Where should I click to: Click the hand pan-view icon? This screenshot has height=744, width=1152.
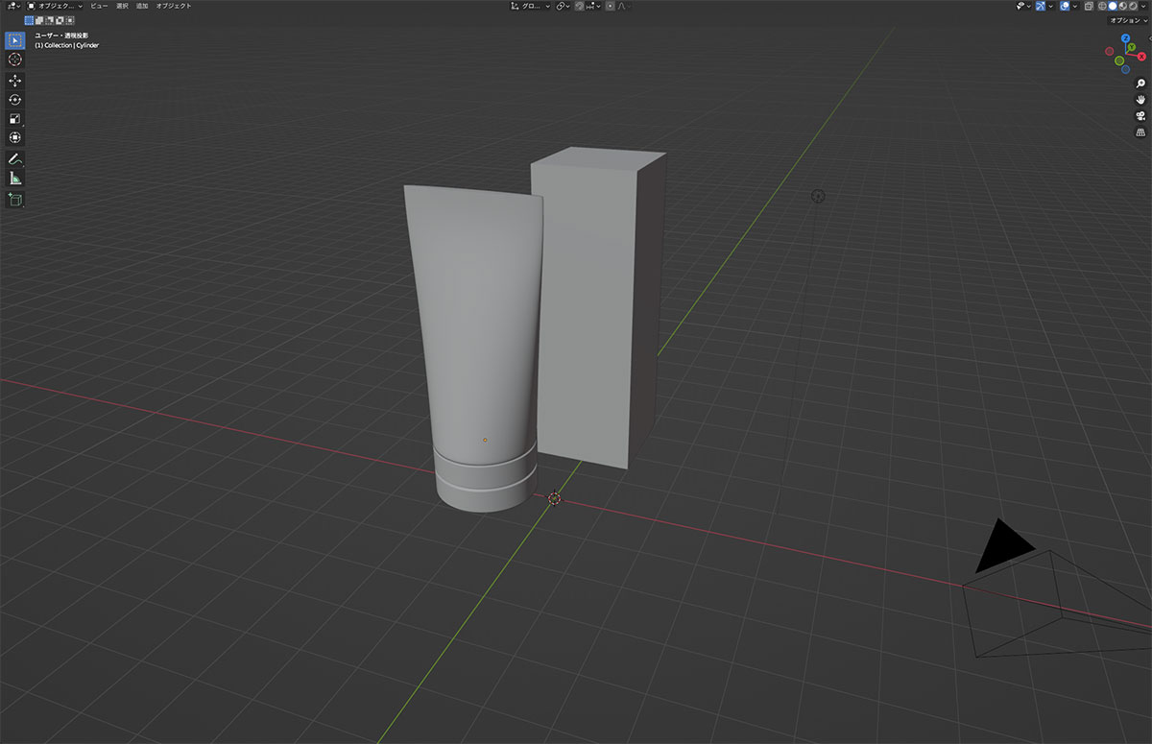(x=1141, y=99)
